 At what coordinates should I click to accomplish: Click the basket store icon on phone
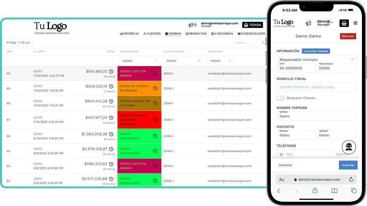point(344,23)
